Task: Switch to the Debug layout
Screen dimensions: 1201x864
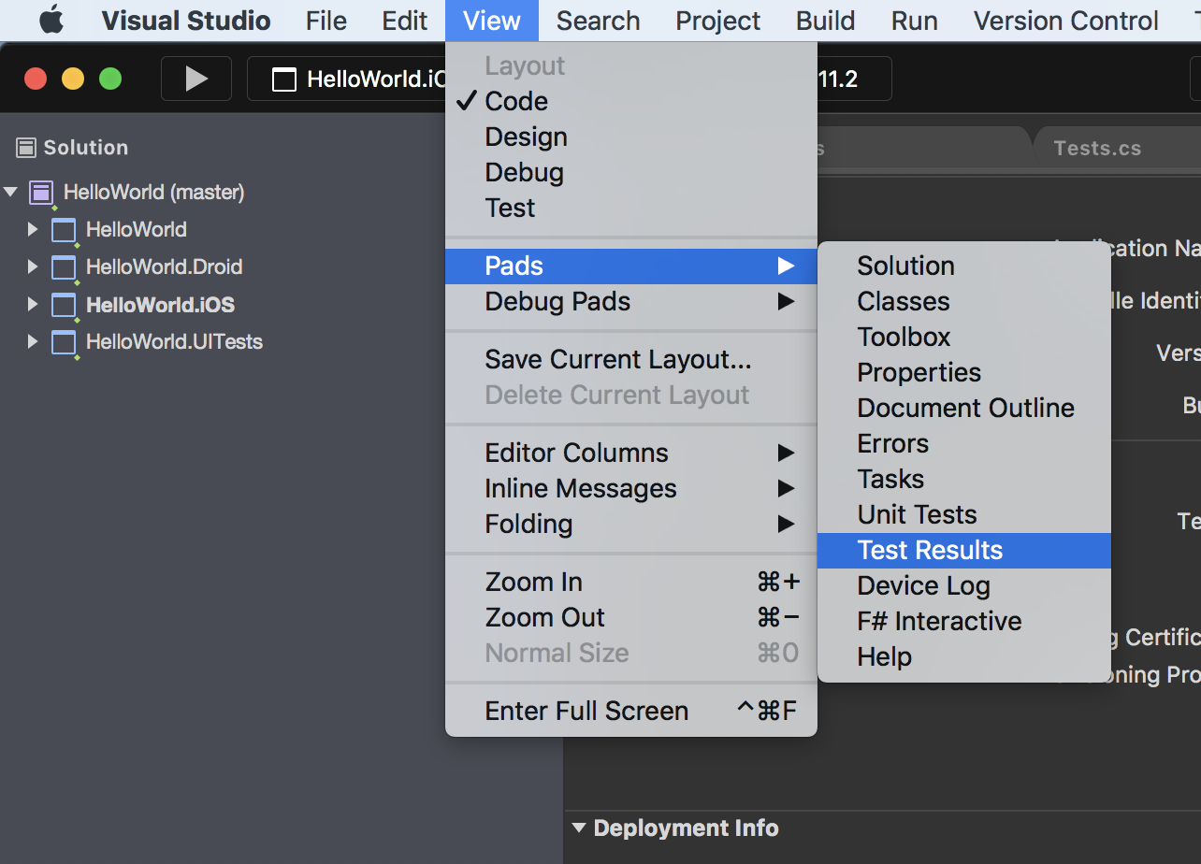Action: click(524, 172)
